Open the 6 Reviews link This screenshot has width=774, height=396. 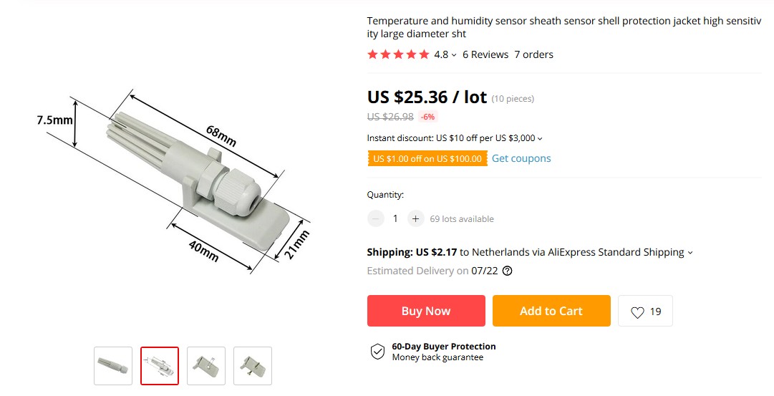[485, 54]
